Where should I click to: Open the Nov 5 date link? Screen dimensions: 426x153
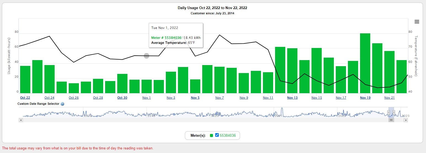[195, 98]
